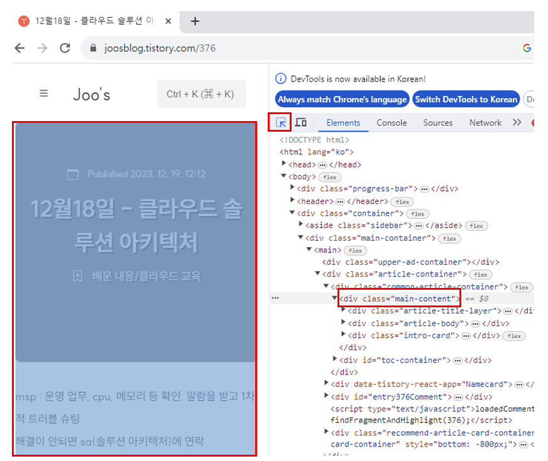This screenshot has width=548, height=461.
Task: Click the calendar icon beside Published date
Action: 73,174
